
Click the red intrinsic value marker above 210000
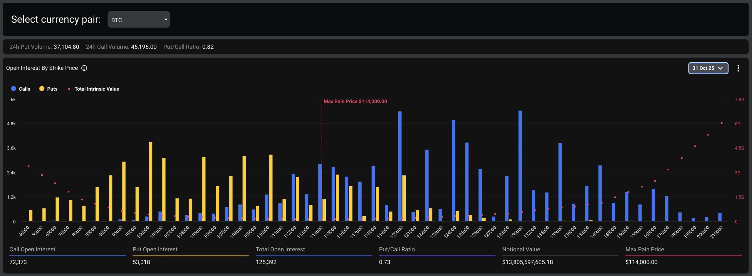[x=721, y=123]
